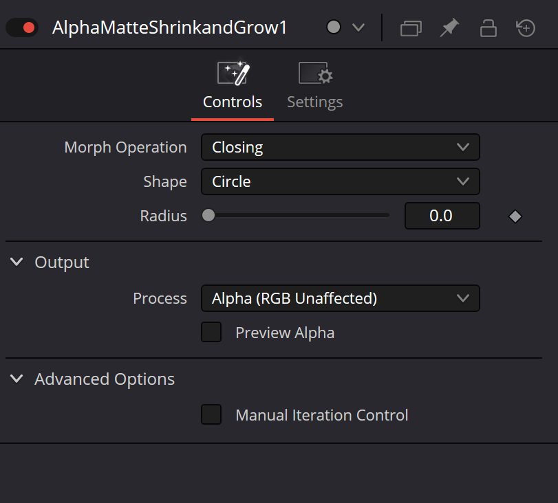Click the Radius slider handle

[208, 215]
